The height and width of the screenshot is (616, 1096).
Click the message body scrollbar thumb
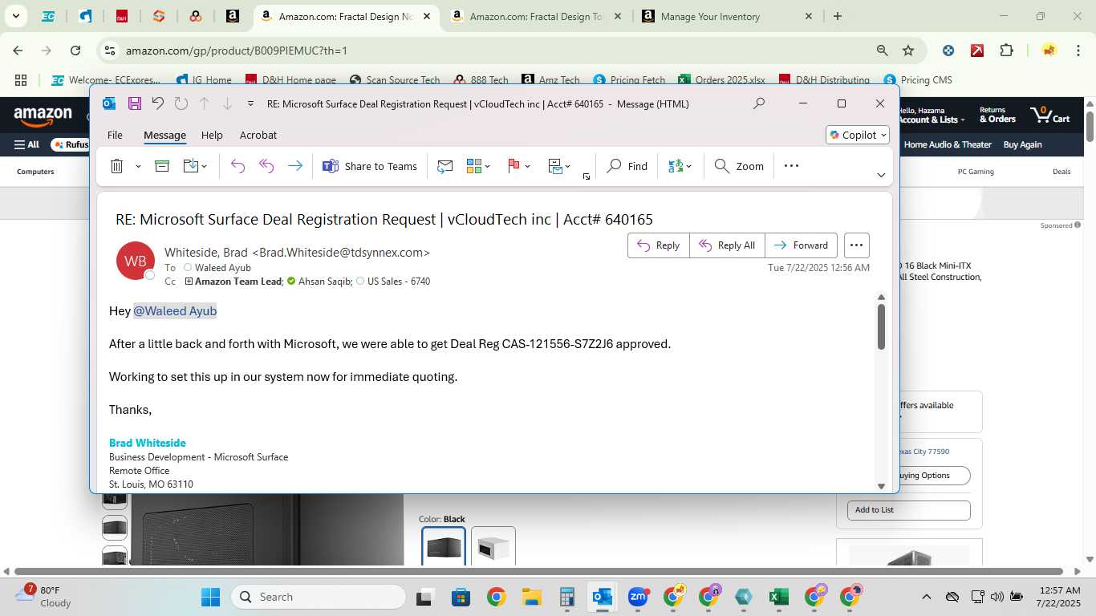pyautogui.click(x=881, y=326)
